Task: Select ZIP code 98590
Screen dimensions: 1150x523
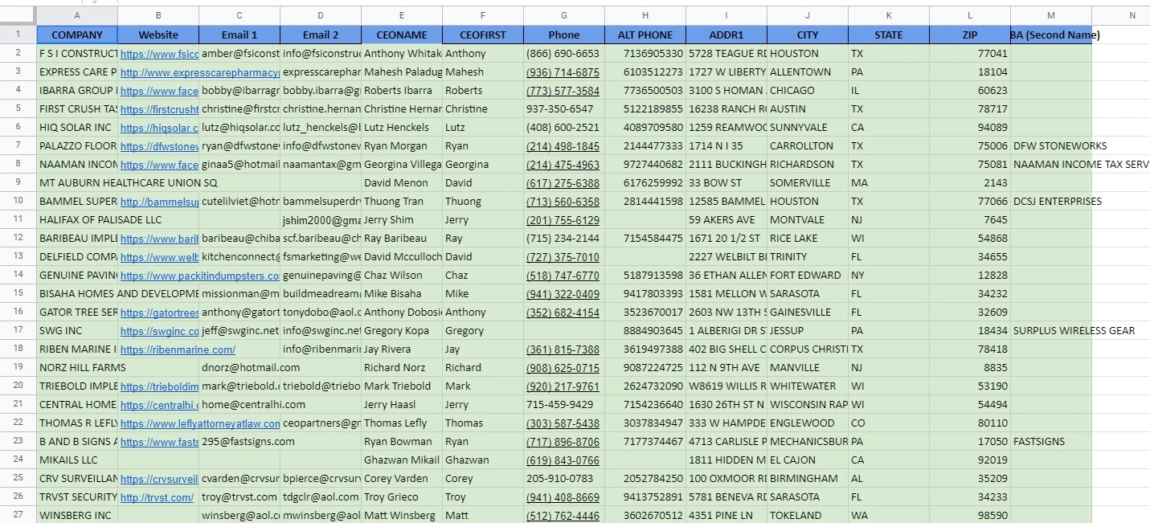Action: point(970,516)
